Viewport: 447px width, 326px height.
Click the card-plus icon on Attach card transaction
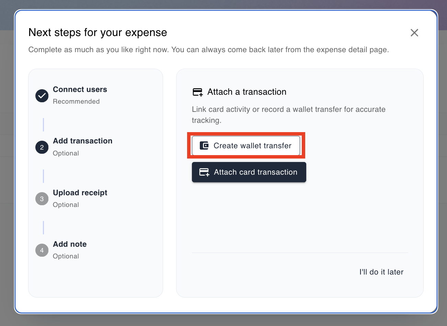(x=204, y=172)
